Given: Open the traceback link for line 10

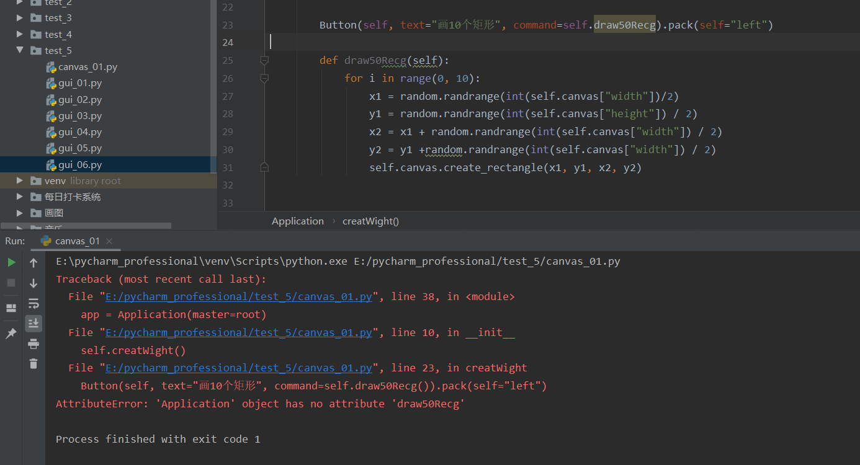Looking at the screenshot, I should (239, 333).
